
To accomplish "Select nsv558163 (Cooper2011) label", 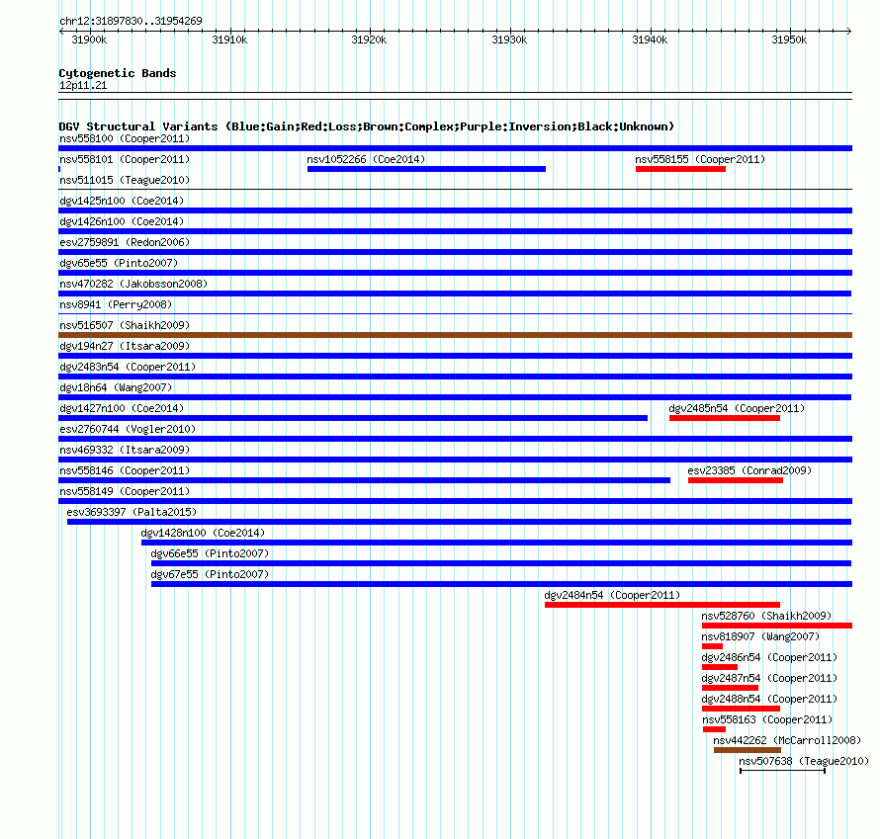I will 767,719.
